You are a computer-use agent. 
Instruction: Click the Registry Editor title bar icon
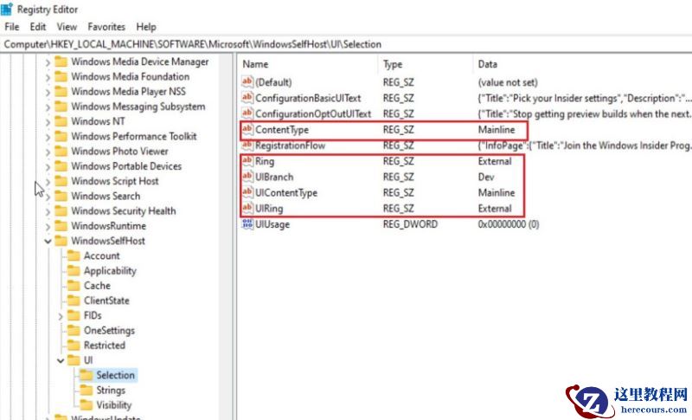(x=7, y=9)
